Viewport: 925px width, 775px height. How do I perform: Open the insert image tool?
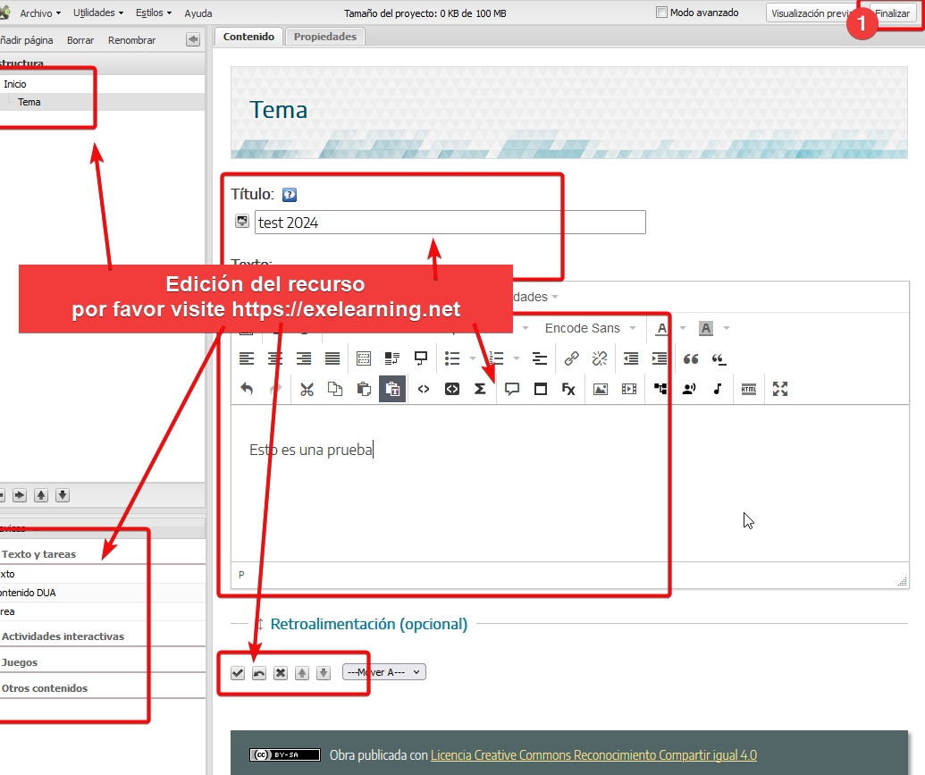coord(601,389)
